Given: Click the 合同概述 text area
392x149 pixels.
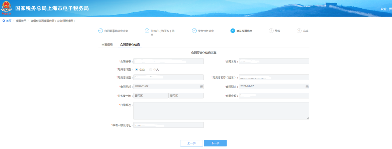Looking at the screenshot, I should coord(221,110).
